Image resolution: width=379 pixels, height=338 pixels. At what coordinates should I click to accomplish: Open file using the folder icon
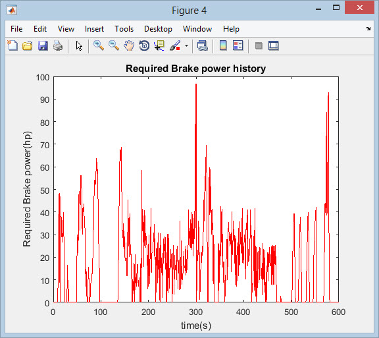point(28,45)
